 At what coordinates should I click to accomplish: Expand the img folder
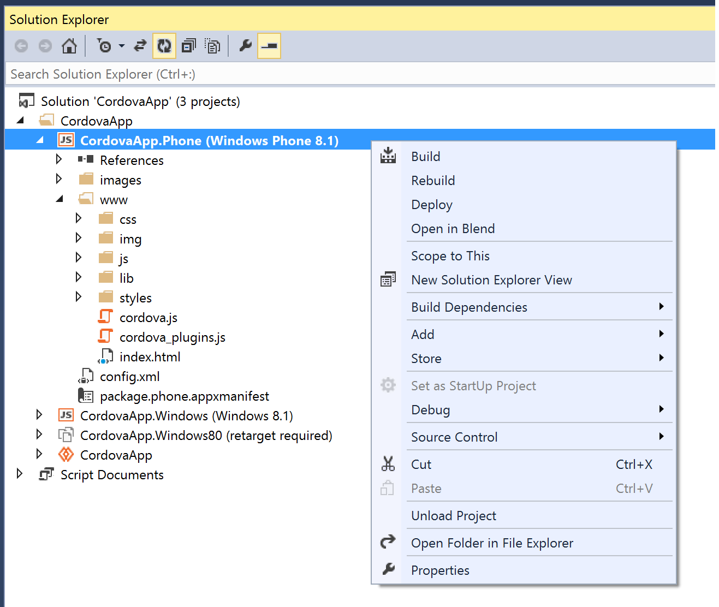click(79, 238)
